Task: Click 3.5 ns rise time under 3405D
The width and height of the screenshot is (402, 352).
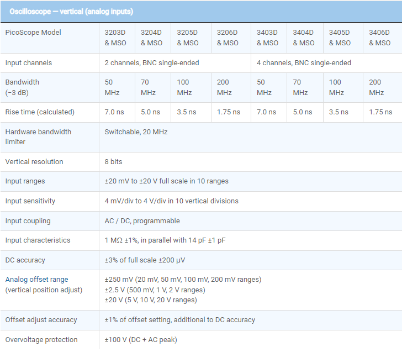Action: (339, 112)
